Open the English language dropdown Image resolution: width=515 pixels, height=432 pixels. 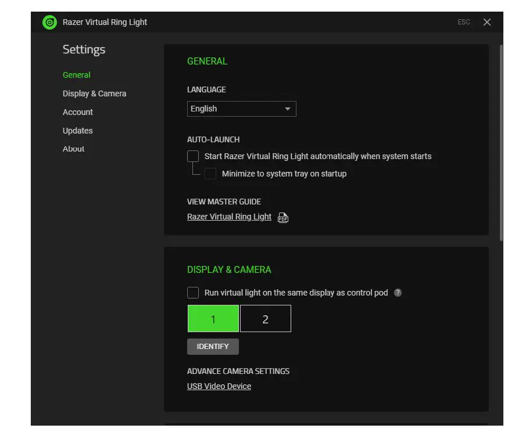tap(241, 109)
